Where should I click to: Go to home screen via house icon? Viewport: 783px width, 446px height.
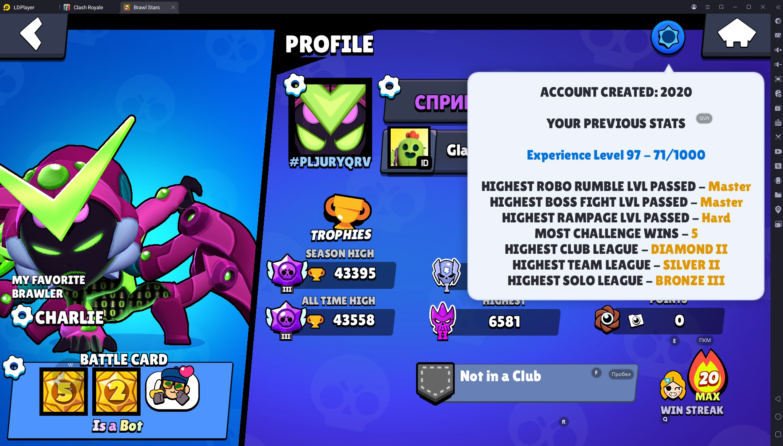click(x=737, y=35)
